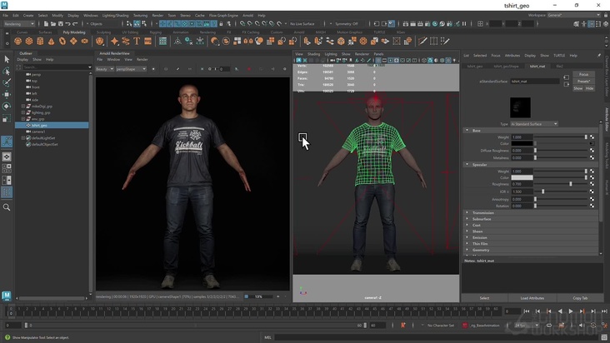Click the Multi-Cut knife shelf icon
Viewport: 610px width, 343px height.
pos(422,41)
